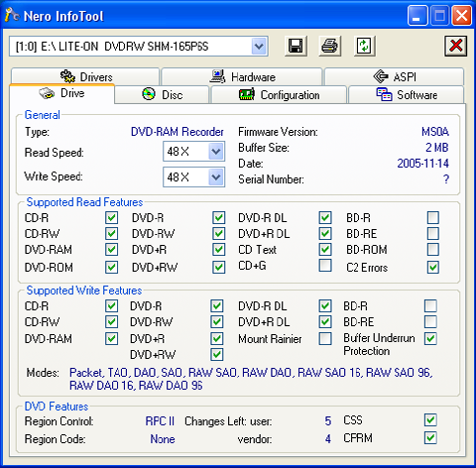Viewport: 476px width, 468px height.
Task: Switch to the Hardware tab
Action: point(242,76)
